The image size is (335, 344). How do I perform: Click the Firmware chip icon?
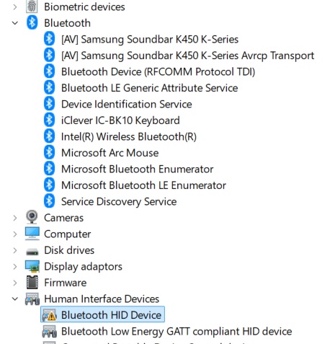click(x=32, y=282)
